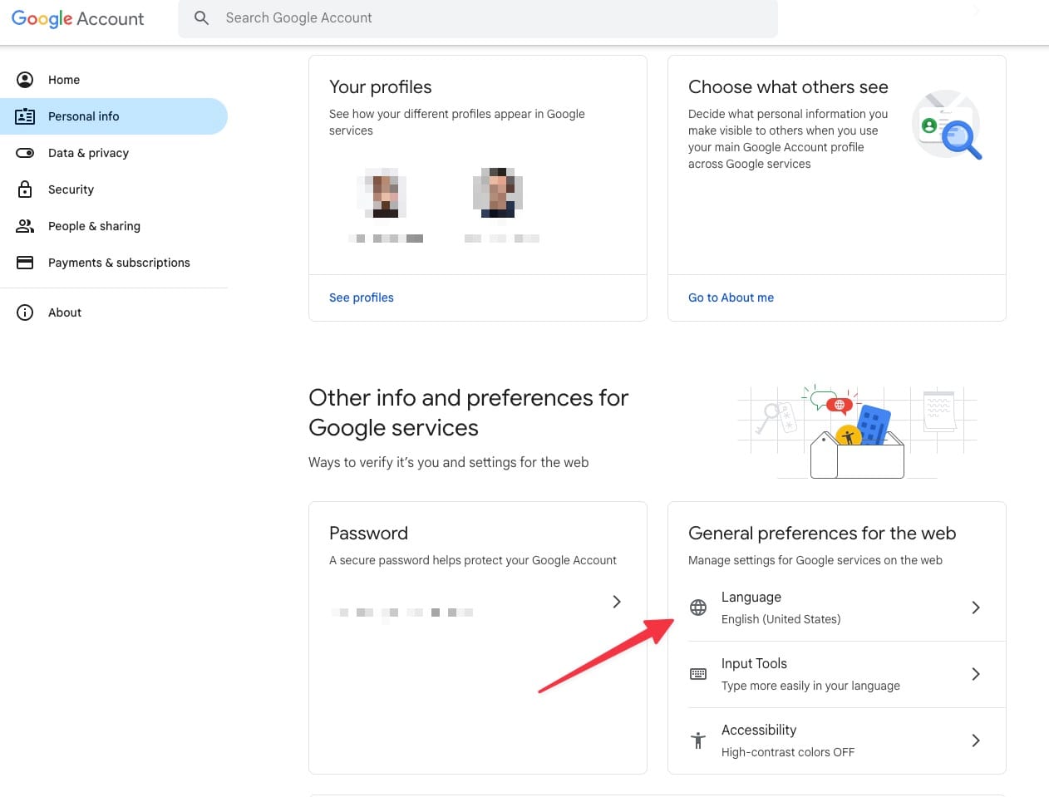1049x797 pixels.
Task: Open the Language setting row
Action: click(837, 608)
